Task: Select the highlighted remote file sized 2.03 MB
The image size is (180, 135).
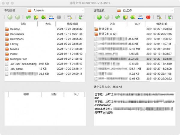Action: pos(134,59)
